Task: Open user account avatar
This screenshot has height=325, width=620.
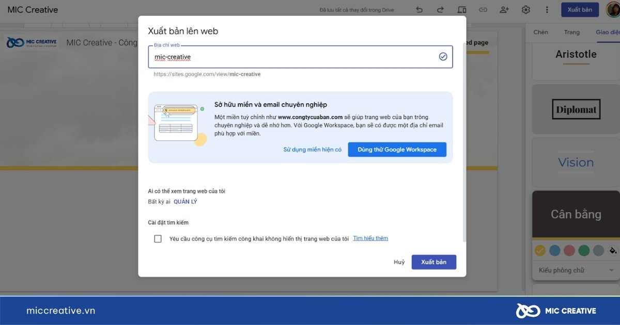Action: point(613,10)
